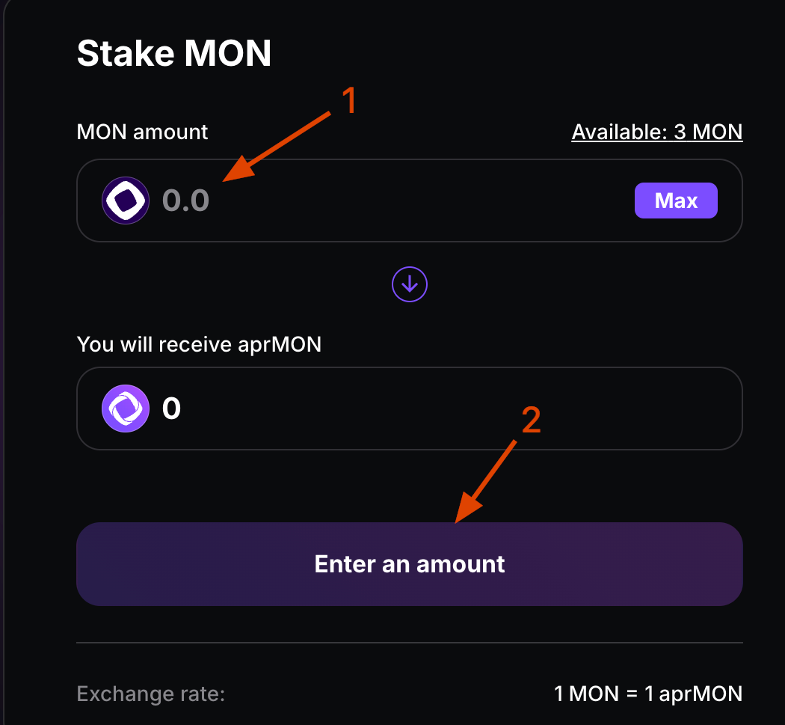Click the Stake MON heading
This screenshot has height=725, width=785.
click(x=174, y=54)
